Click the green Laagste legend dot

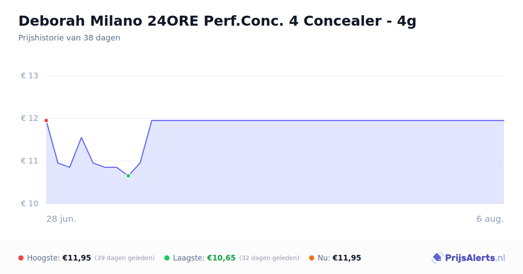(167, 258)
